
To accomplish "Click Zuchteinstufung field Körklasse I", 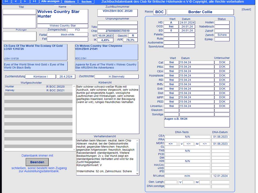I will click(41, 76).
